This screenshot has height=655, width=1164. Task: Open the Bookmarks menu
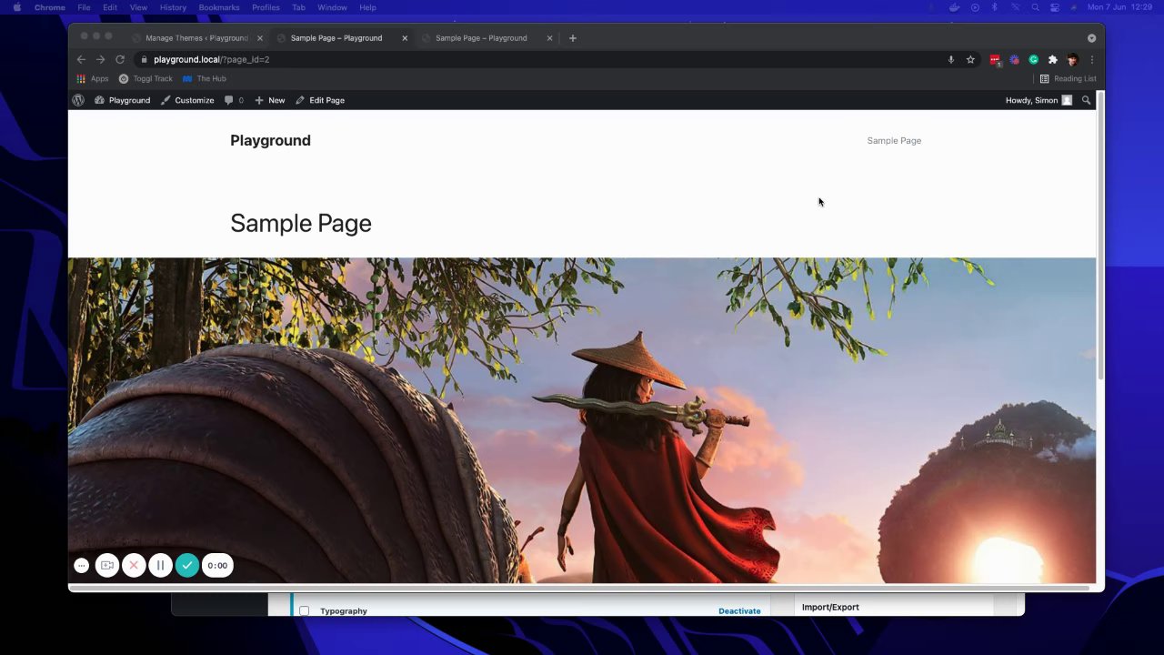(x=219, y=7)
